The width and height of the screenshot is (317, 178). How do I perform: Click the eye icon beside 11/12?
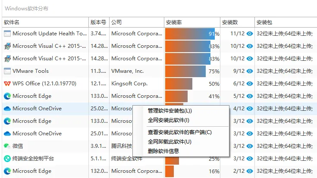250,34
